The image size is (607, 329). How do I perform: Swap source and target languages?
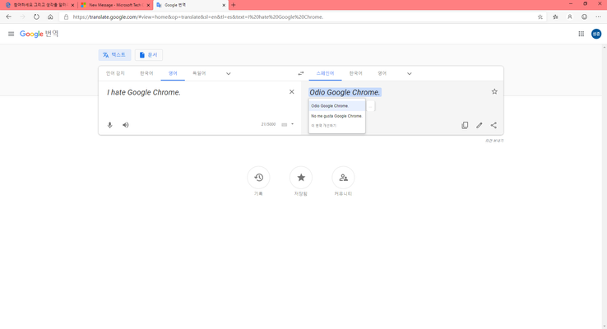301,73
